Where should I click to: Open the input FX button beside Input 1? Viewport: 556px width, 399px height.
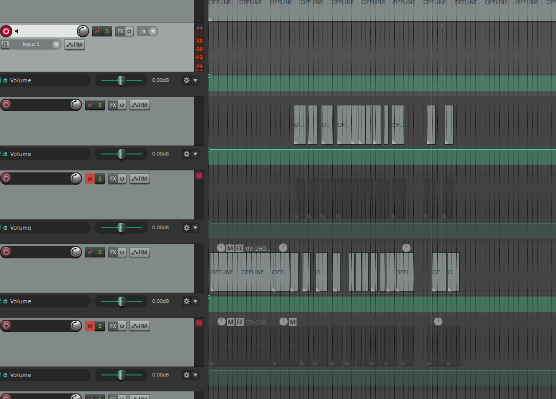(5, 45)
